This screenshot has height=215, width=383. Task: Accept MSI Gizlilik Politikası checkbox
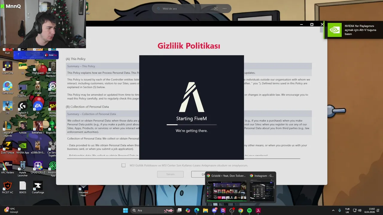click(124, 165)
